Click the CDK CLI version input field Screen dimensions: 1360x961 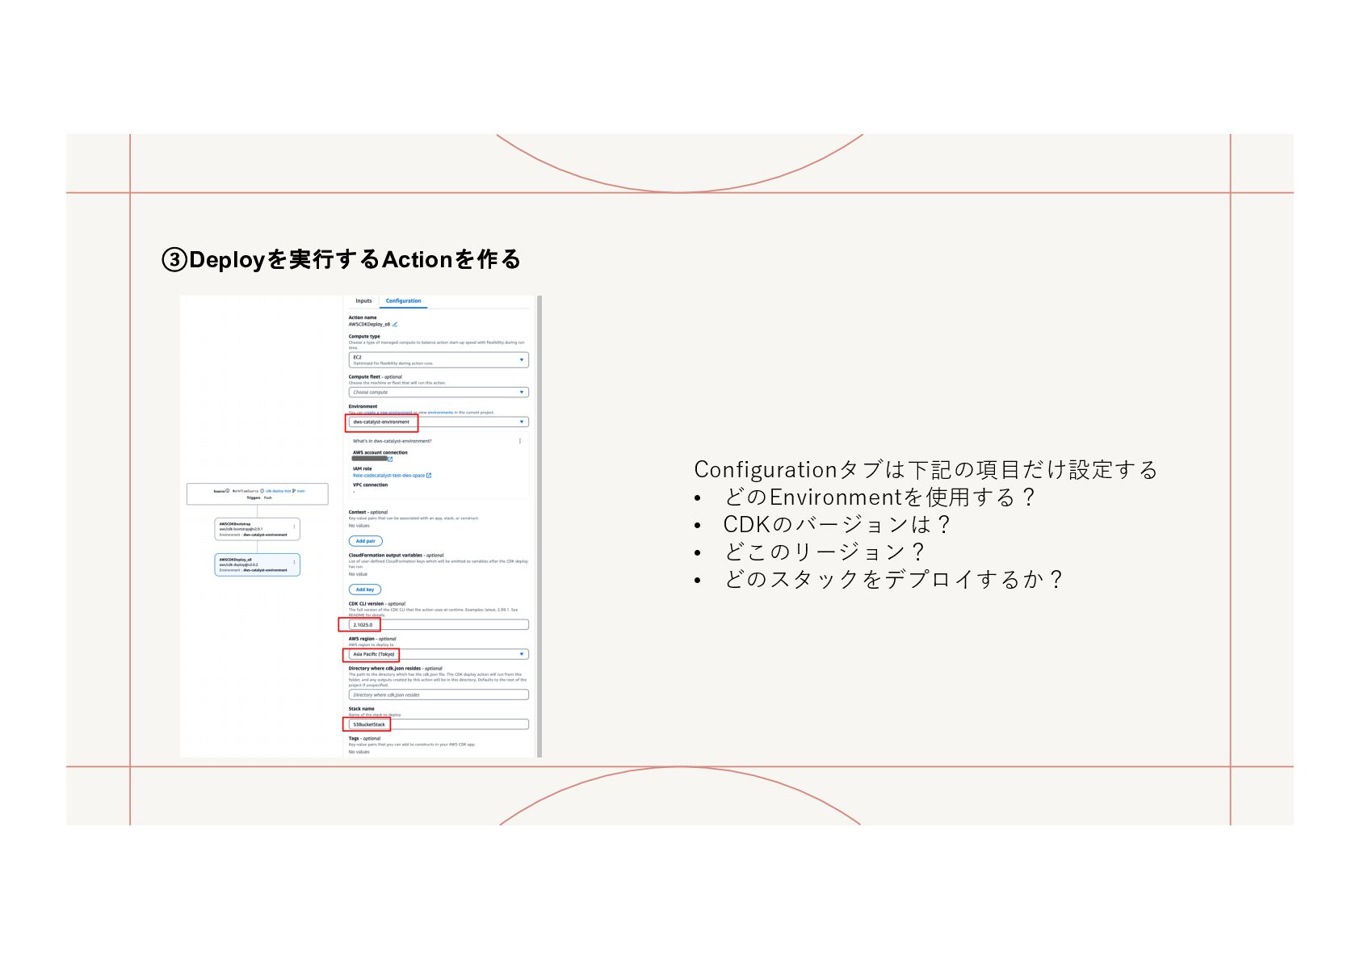439,624
